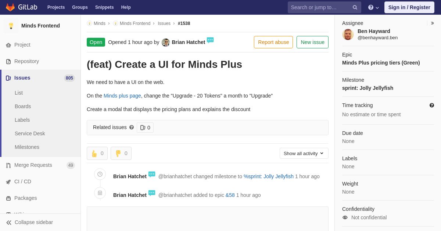Click 'No estimate or time spent' text
The width and height of the screenshot is (441, 231).
pos(371,114)
